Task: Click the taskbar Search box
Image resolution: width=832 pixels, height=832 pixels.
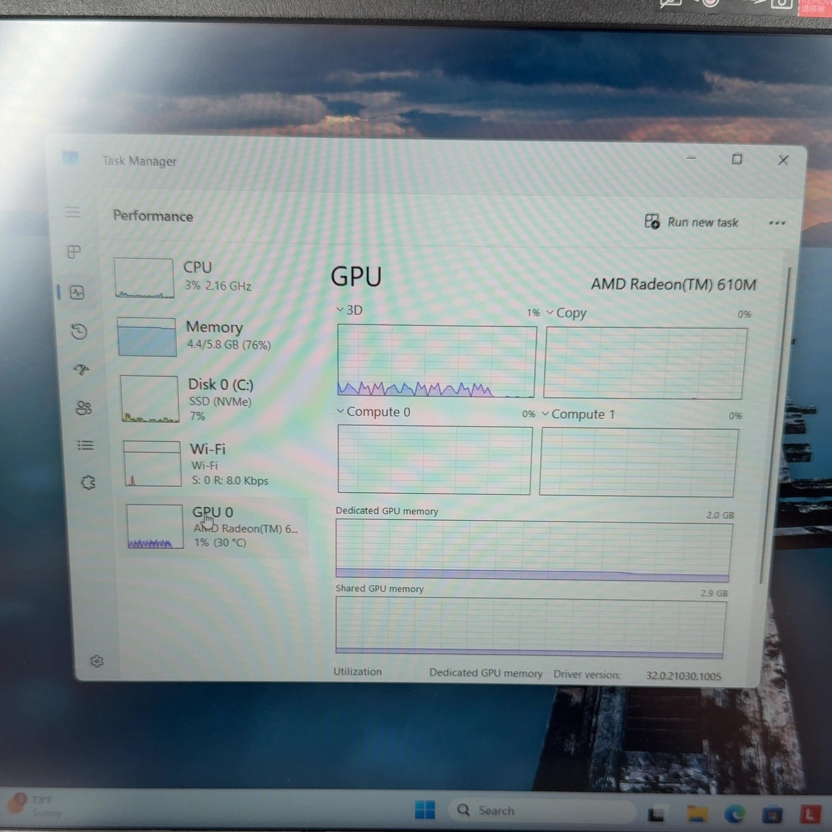Action: coord(541,811)
